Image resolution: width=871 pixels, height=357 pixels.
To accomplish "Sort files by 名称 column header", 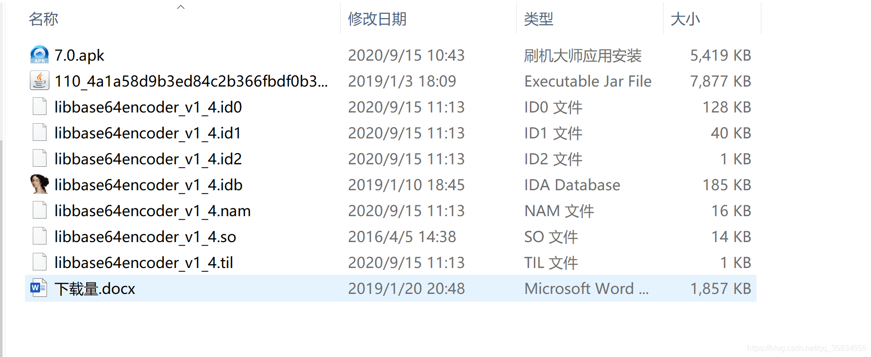I will [x=44, y=19].
